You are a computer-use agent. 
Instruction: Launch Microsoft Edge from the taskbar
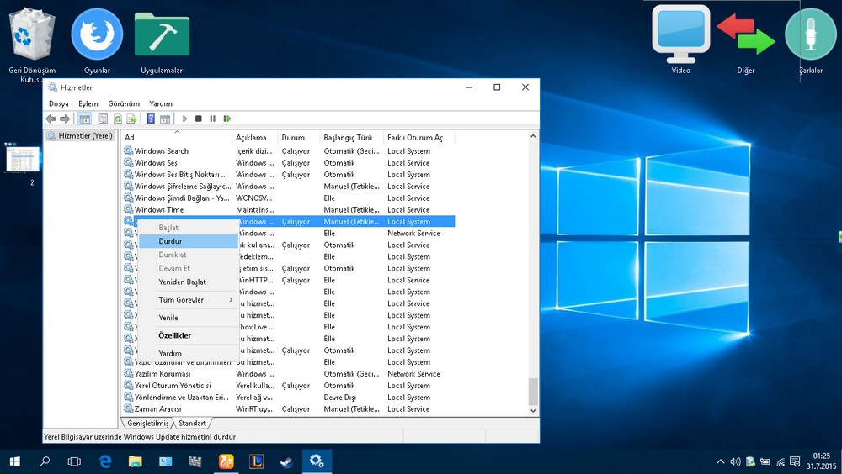105,461
